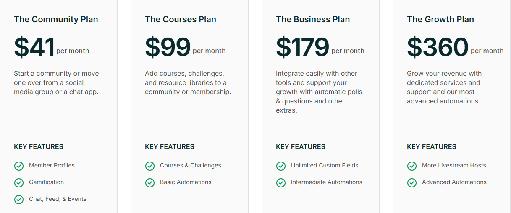
Task: Click the checkmark next to Basic Automations
Action: click(x=150, y=183)
